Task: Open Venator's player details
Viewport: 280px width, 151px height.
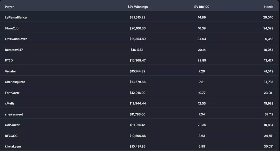Action: pyautogui.click(x=10, y=71)
